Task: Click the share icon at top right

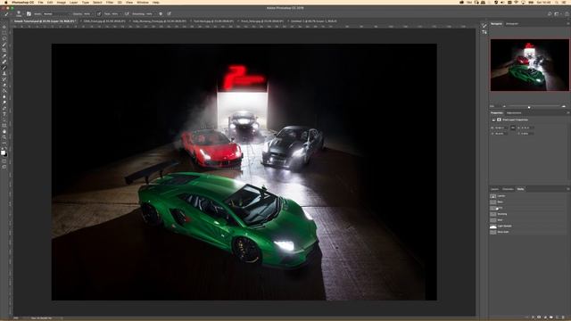Action: point(567,14)
